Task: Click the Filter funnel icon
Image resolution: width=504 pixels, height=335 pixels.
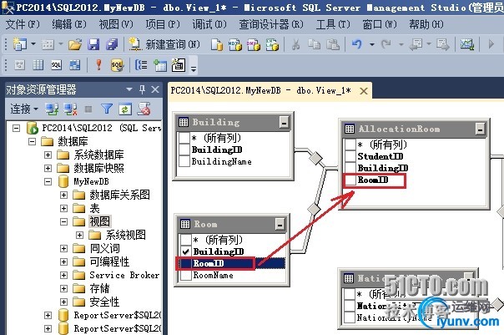Action: coord(107,109)
